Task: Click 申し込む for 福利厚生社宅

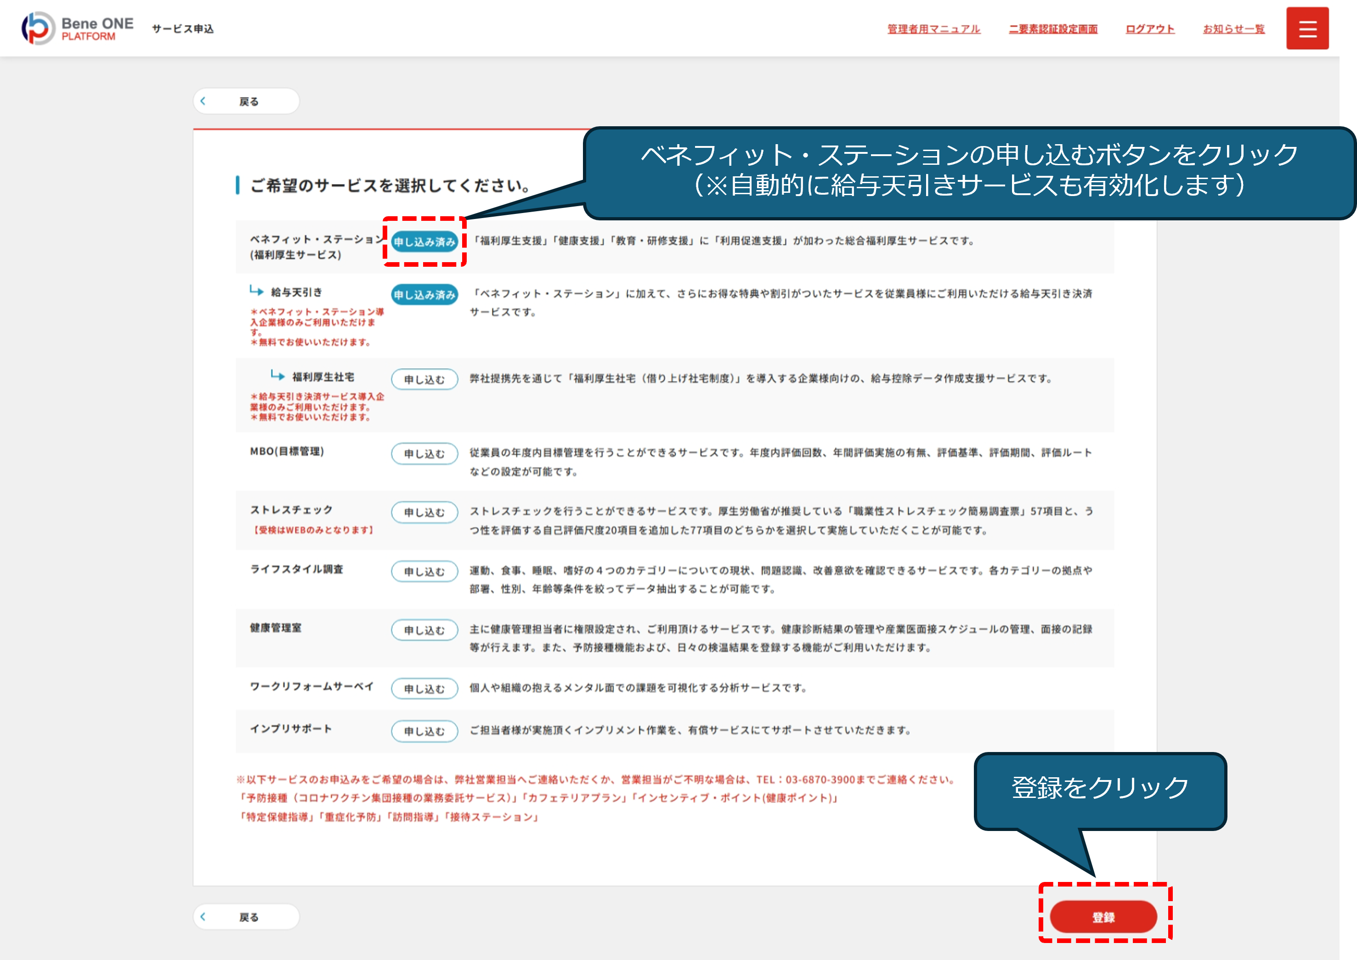Action: 424,380
